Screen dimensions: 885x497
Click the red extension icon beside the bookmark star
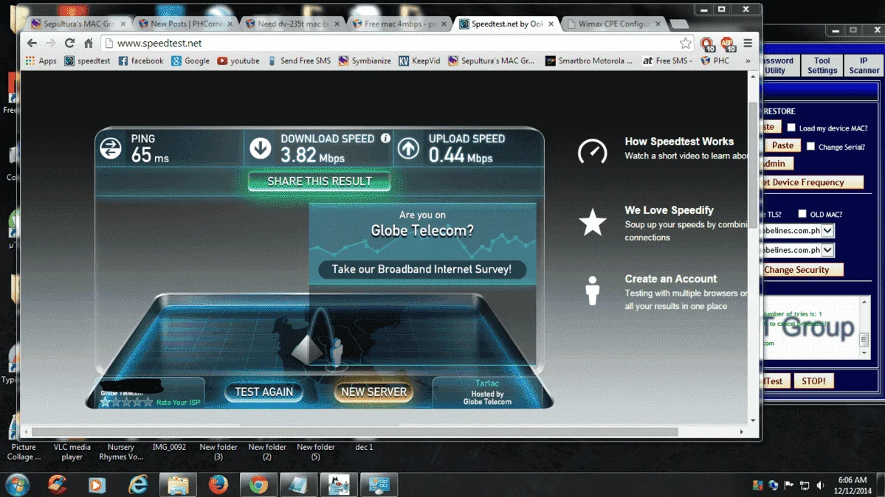coord(706,44)
